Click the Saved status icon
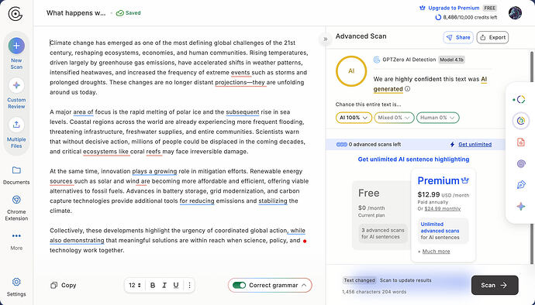 [119, 13]
